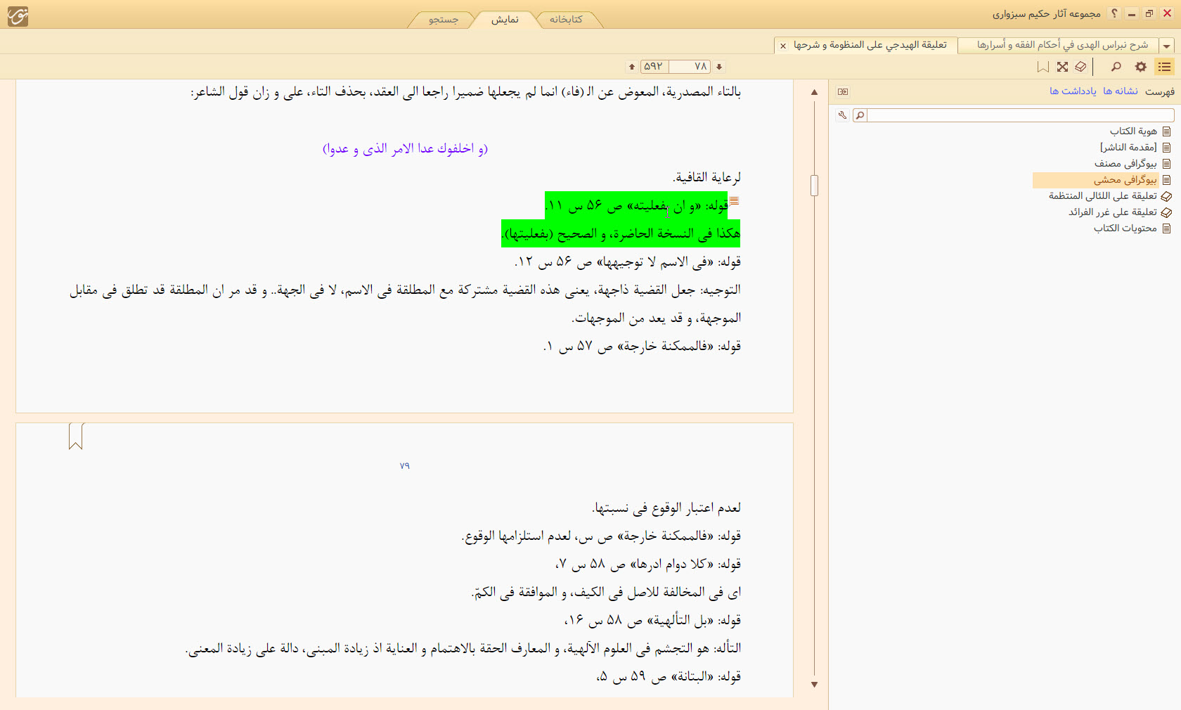Collapse the sidebar using the panel arrow icon
This screenshot has width=1181, height=710.
tap(843, 91)
